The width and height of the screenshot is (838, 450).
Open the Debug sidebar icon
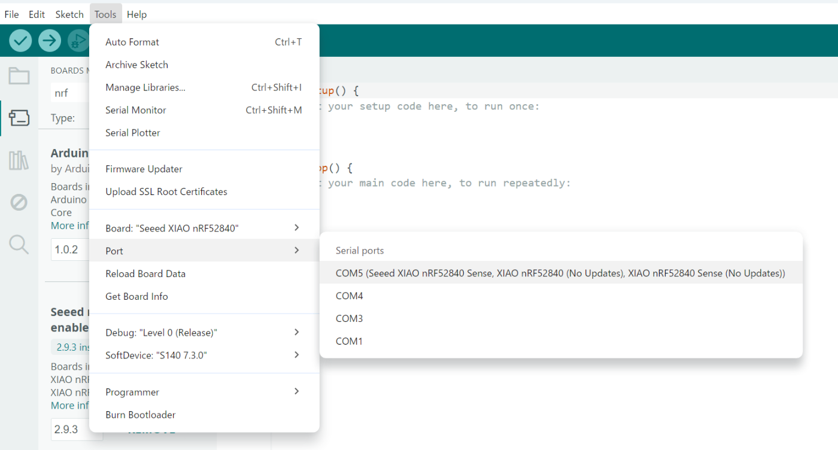click(x=19, y=202)
